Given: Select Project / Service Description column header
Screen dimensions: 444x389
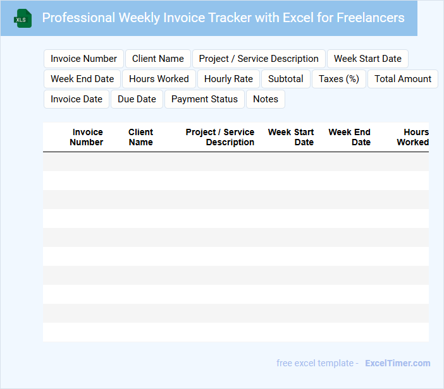Looking at the screenshot, I should (x=220, y=137).
